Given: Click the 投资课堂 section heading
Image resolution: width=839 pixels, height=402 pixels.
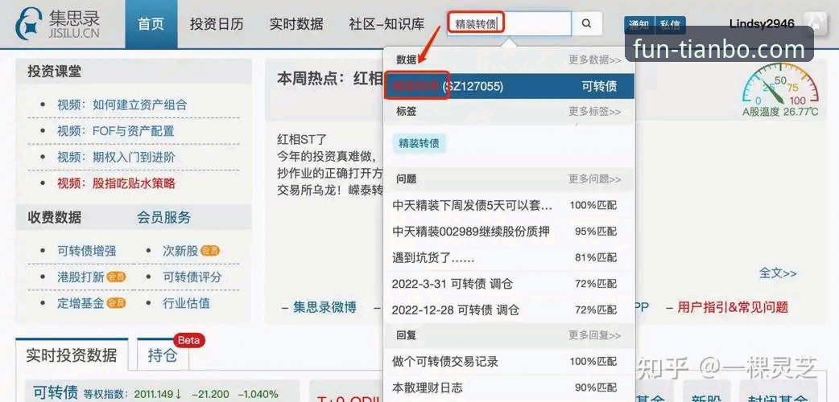Looking at the screenshot, I should (55, 72).
